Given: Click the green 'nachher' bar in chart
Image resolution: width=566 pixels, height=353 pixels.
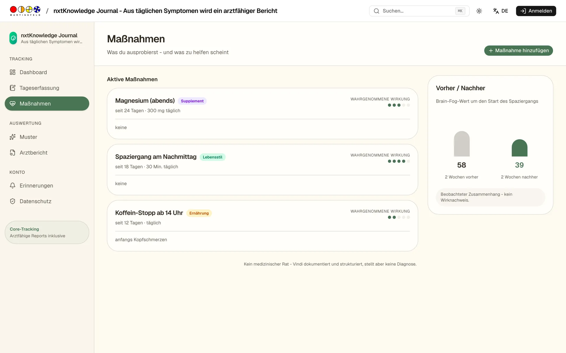Looking at the screenshot, I should click(519, 148).
